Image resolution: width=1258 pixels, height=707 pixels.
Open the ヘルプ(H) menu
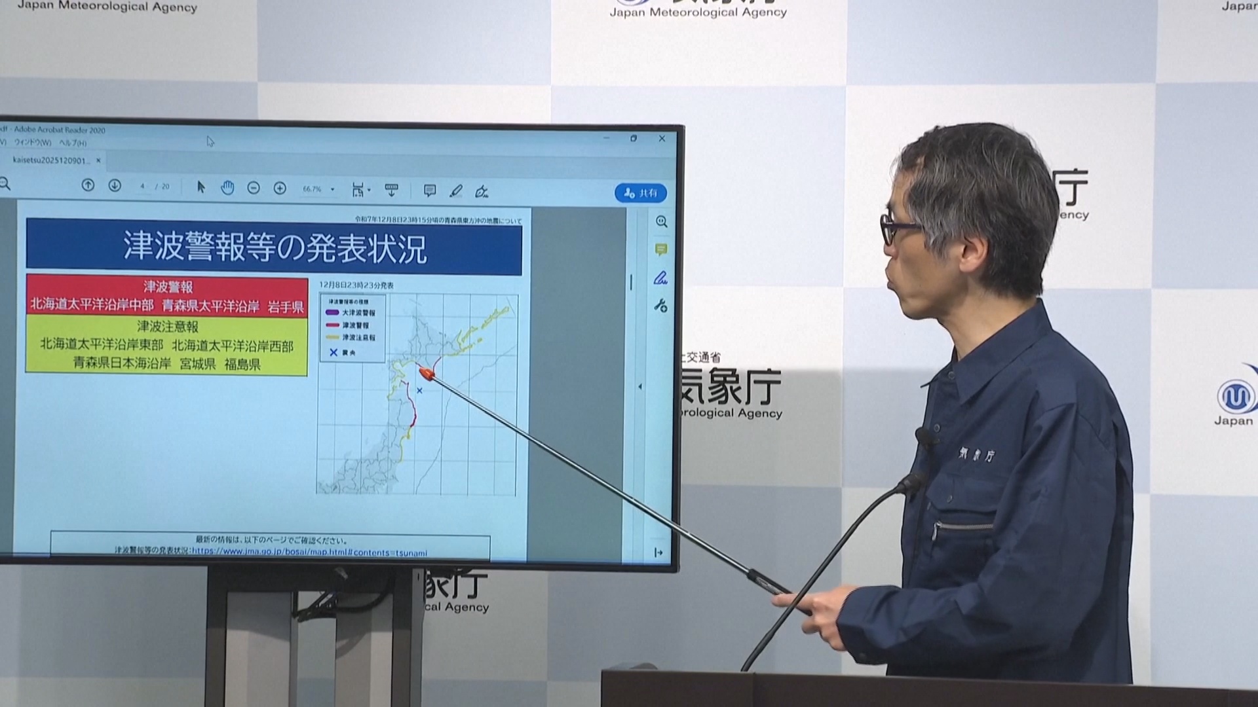[x=73, y=143]
